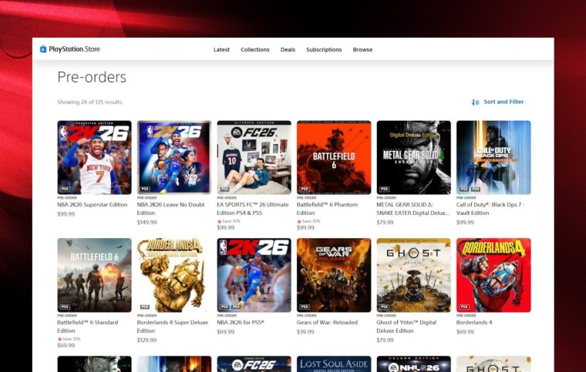586x372 pixels.
Task: Open the Subscriptions menu item
Action: [x=324, y=49]
